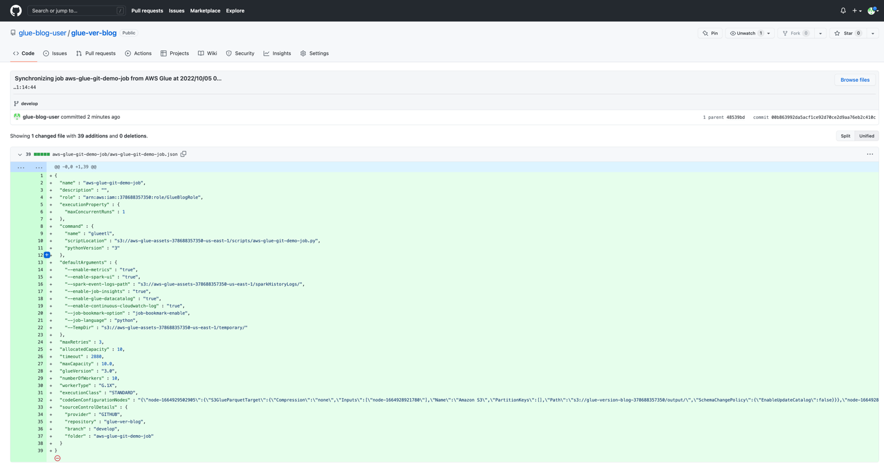Open the notifications bell
The image size is (884, 468).
[x=843, y=11]
